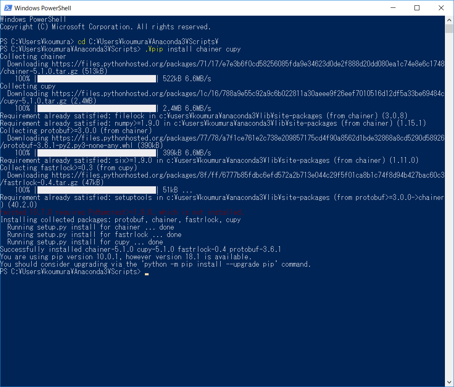Click the PowerShell icon in title bar
The height and width of the screenshot is (387, 454).
click(x=8, y=8)
